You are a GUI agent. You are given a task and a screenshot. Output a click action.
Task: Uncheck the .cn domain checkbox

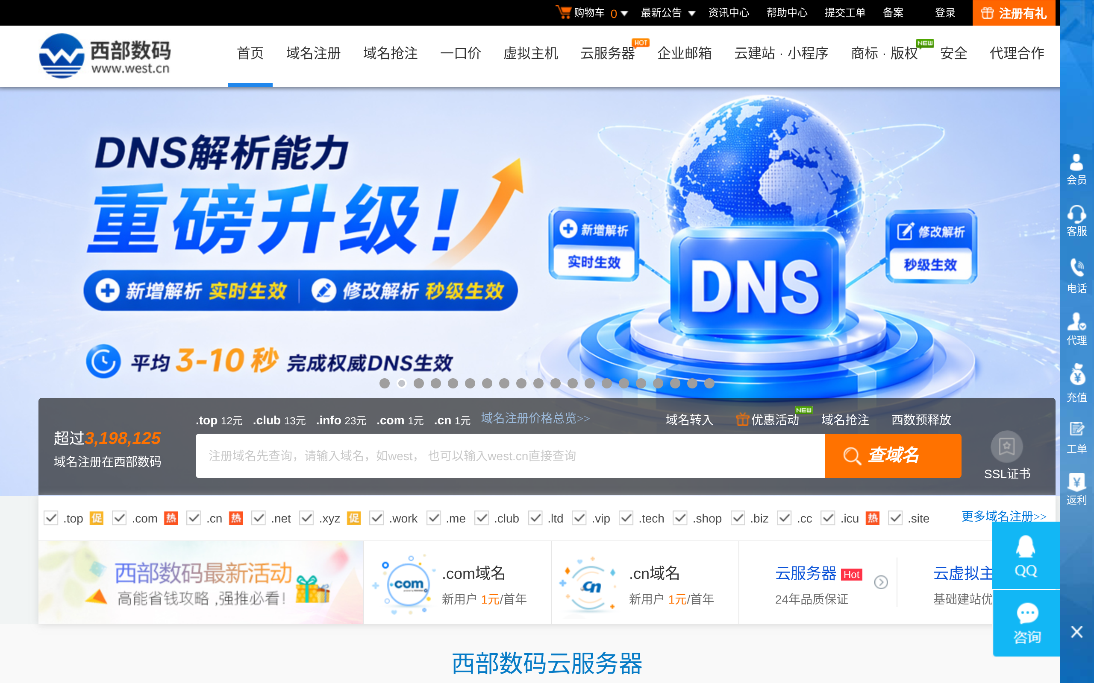[x=194, y=518]
